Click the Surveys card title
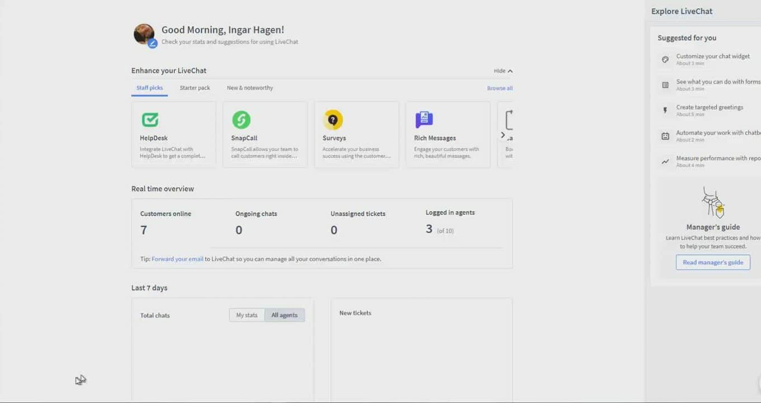Screen dimensions: 761x403 pos(334,138)
